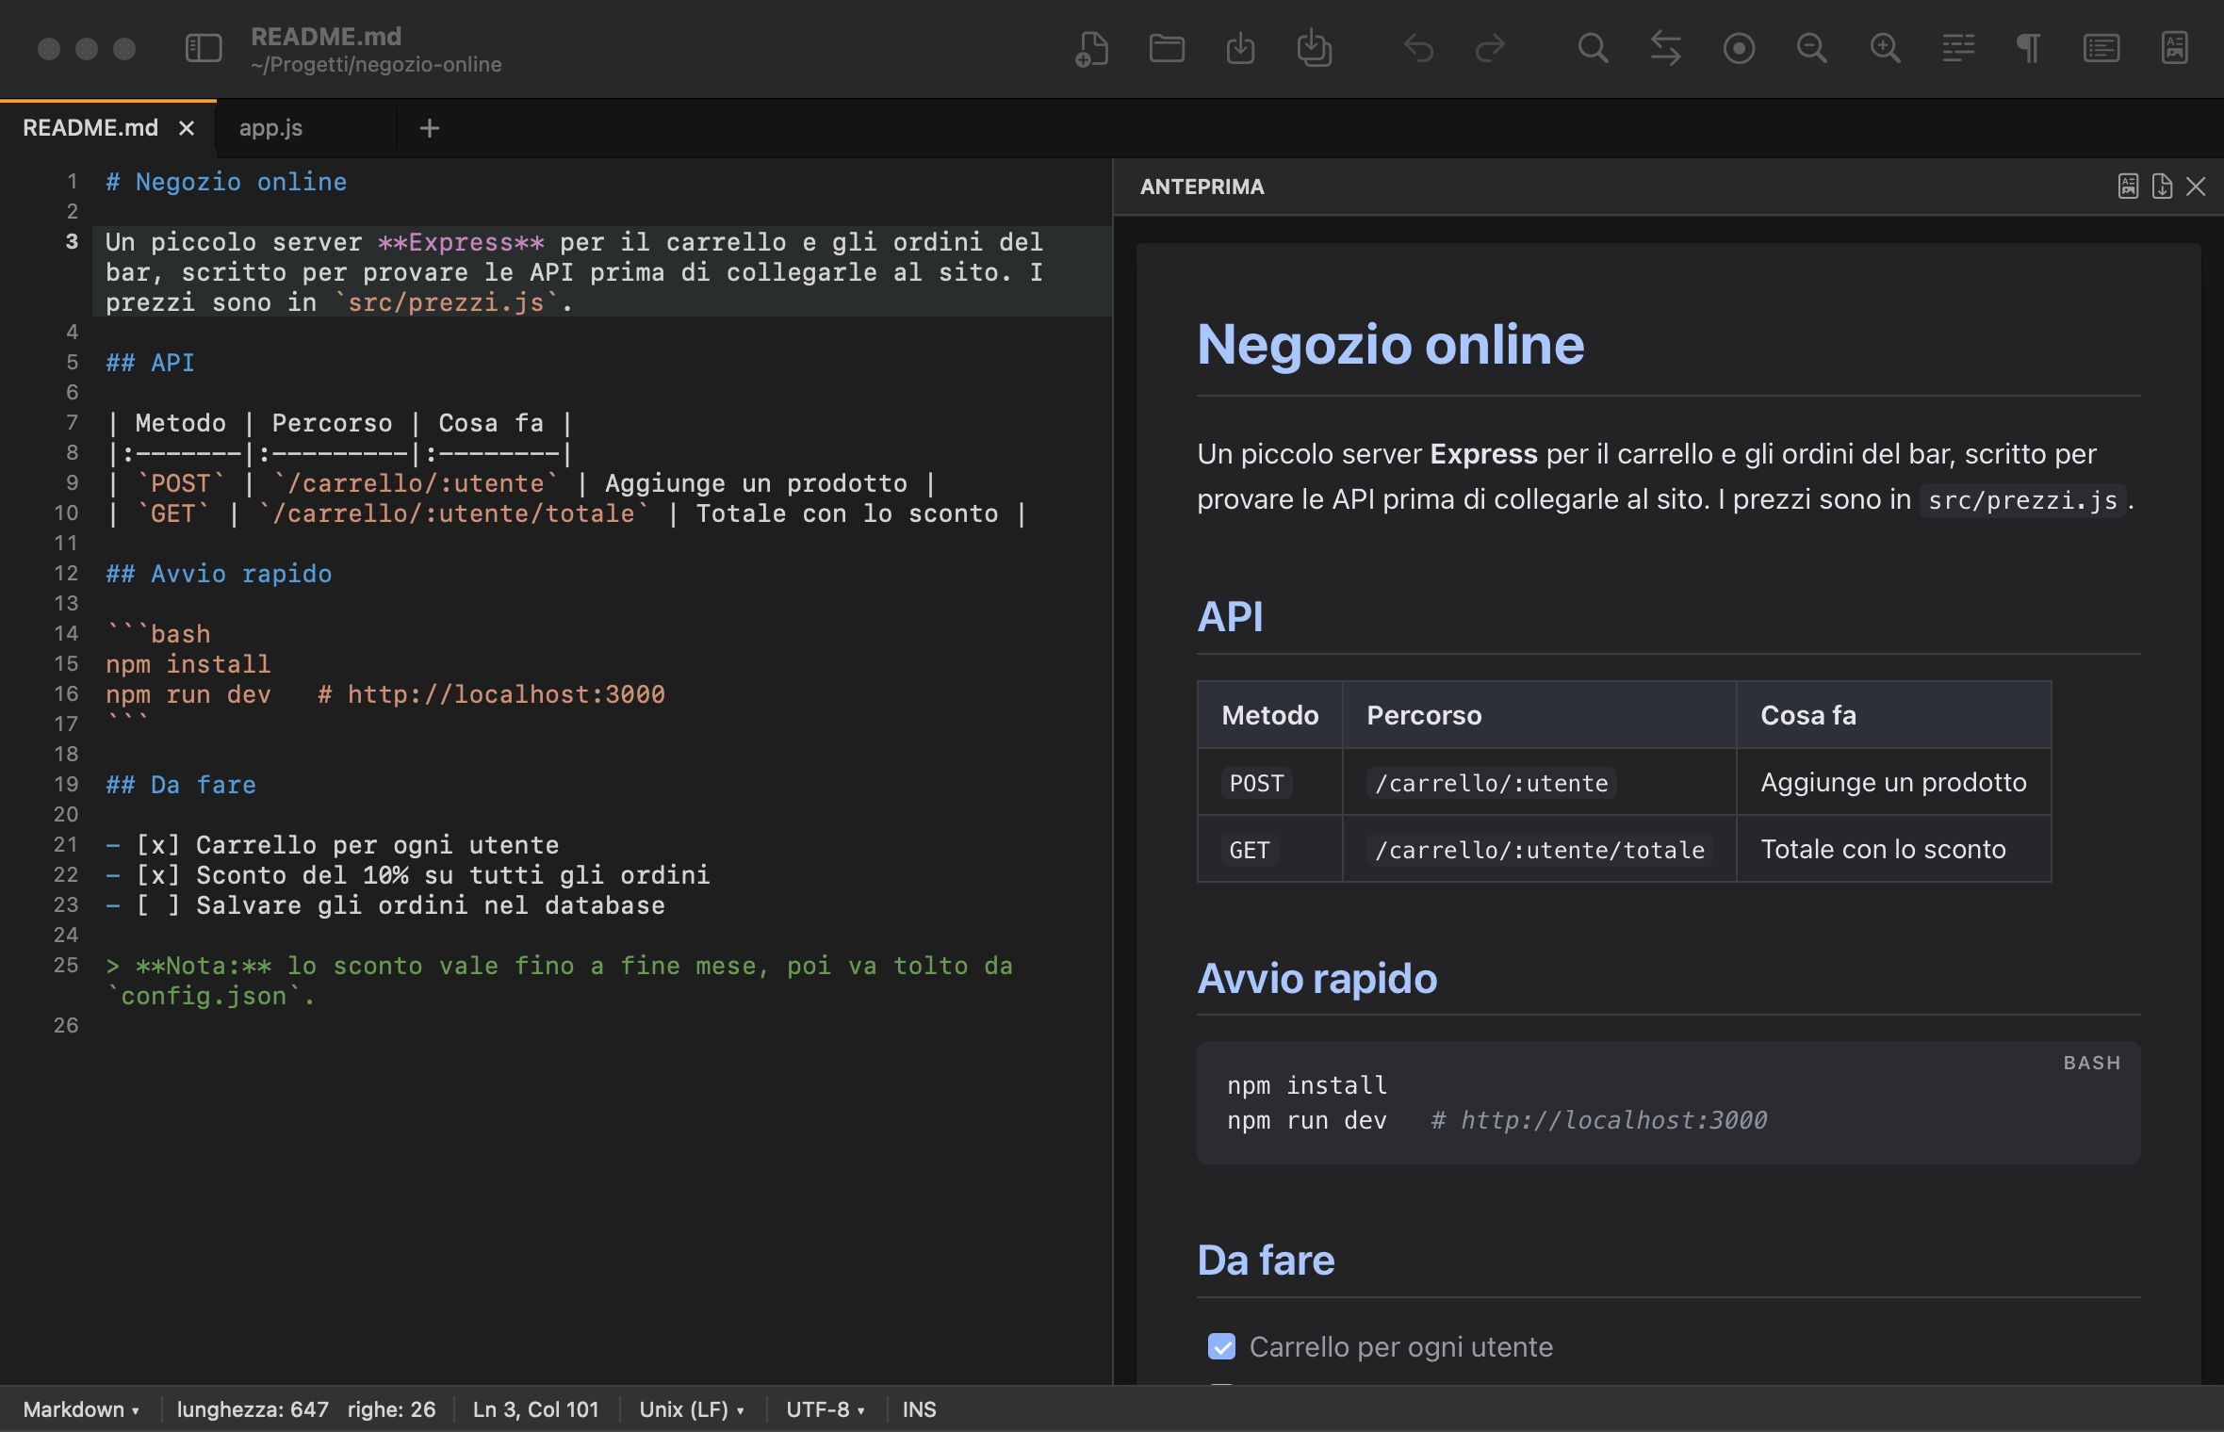Click the '~/Progetti/negozio-online' path subtitle
This screenshot has height=1432, width=2224.
pos(376,65)
